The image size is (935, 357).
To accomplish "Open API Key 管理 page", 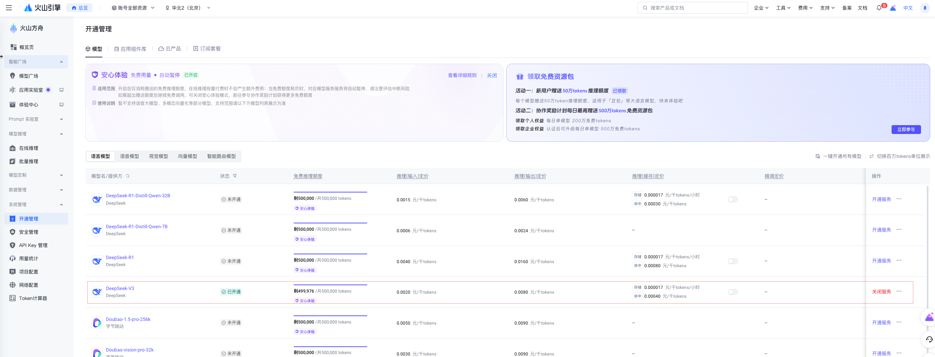I will 33,245.
